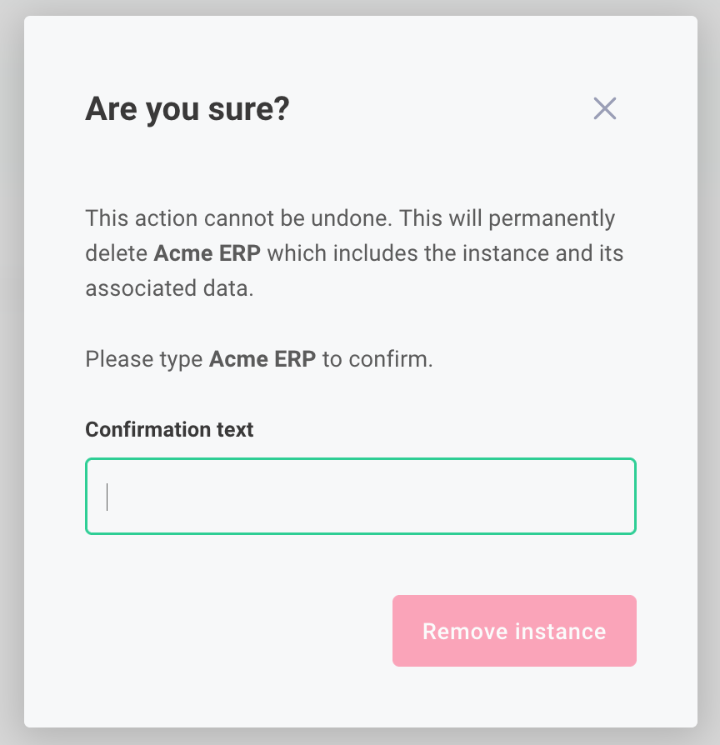Viewport: 720px width, 745px height.
Task: Confirm deletion with the pink Remove instance button
Action: 513,631
